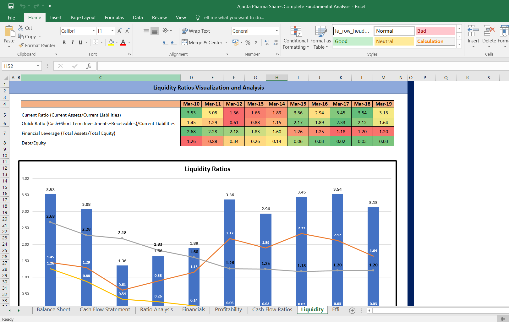Image resolution: width=509 pixels, height=322 pixels.
Task: Apply red Font Color letter A
Action: point(123,42)
